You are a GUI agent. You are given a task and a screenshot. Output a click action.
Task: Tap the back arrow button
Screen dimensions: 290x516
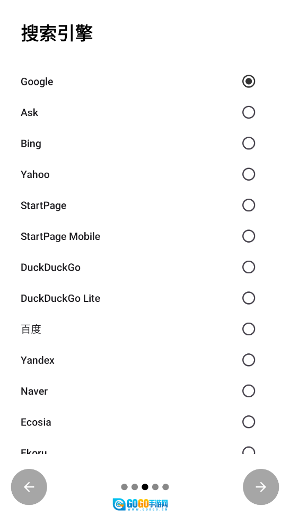pyautogui.click(x=29, y=487)
